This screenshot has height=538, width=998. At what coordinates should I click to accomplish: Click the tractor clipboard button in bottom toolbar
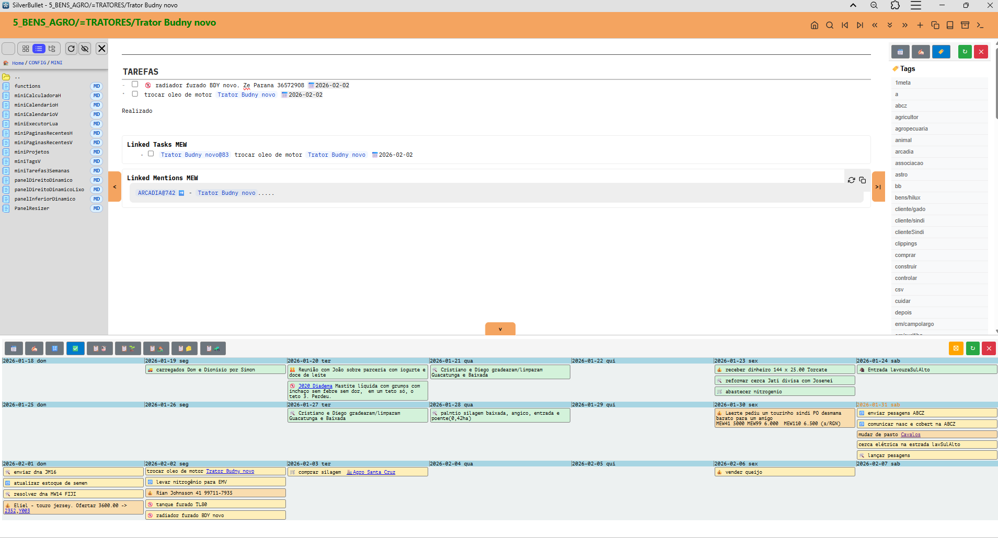point(213,348)
